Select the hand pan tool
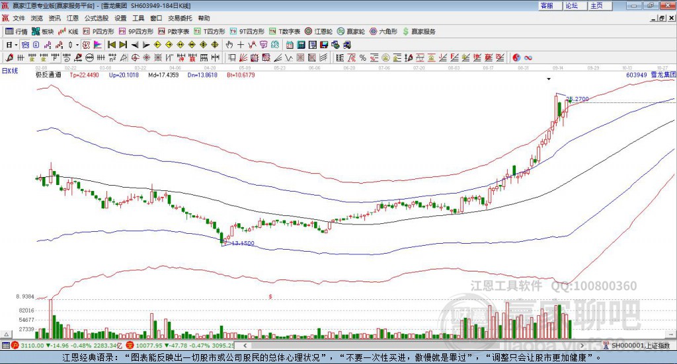Screen dimensions: 677x364 click(229, 44)
